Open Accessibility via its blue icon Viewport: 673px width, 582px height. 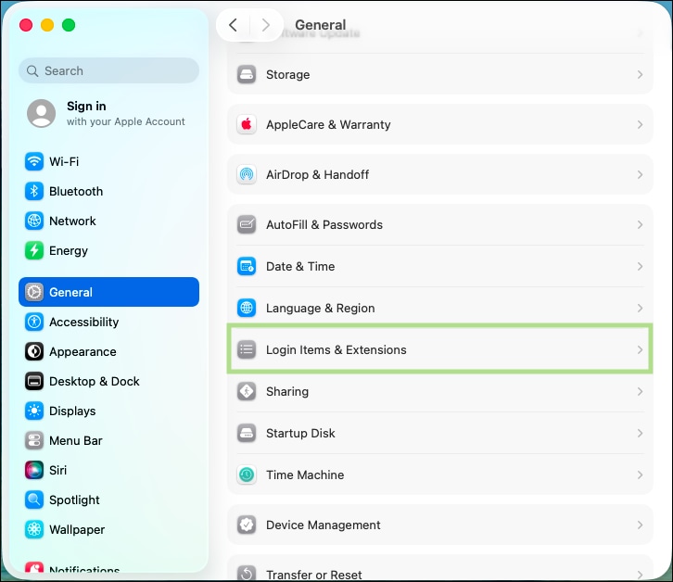tap(34, 322)
